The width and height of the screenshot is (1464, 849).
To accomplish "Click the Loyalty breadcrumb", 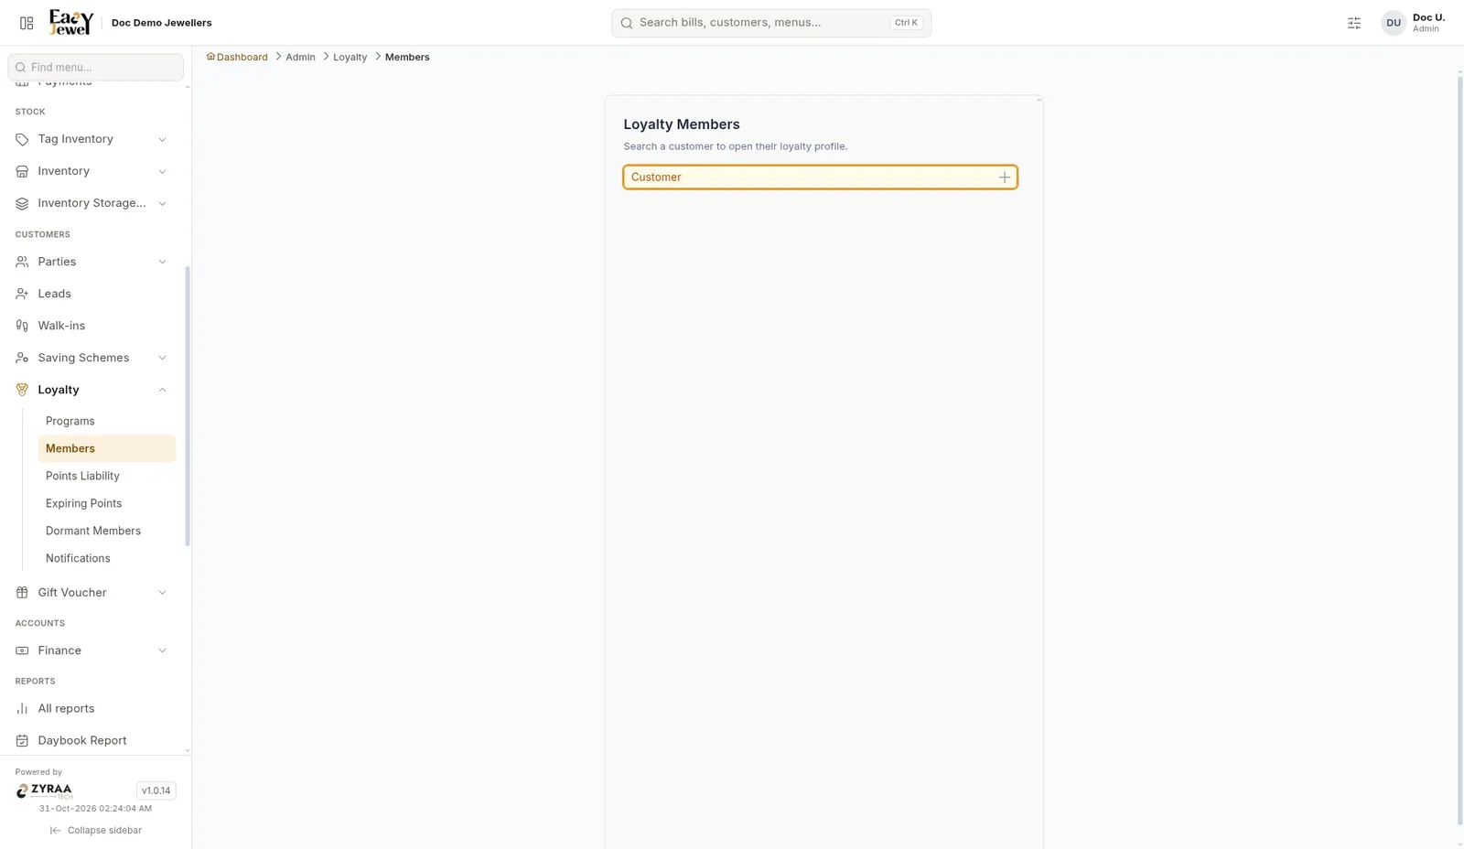I will 350,57.
